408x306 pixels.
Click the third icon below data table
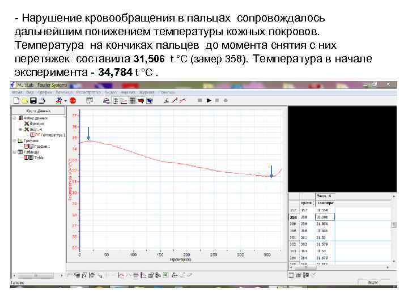click(306, 275)
